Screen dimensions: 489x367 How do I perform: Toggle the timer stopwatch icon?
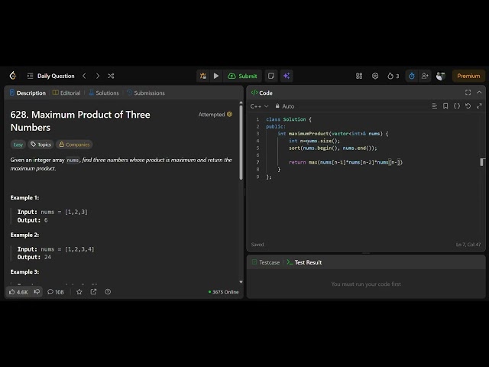(x=412, y=76)
